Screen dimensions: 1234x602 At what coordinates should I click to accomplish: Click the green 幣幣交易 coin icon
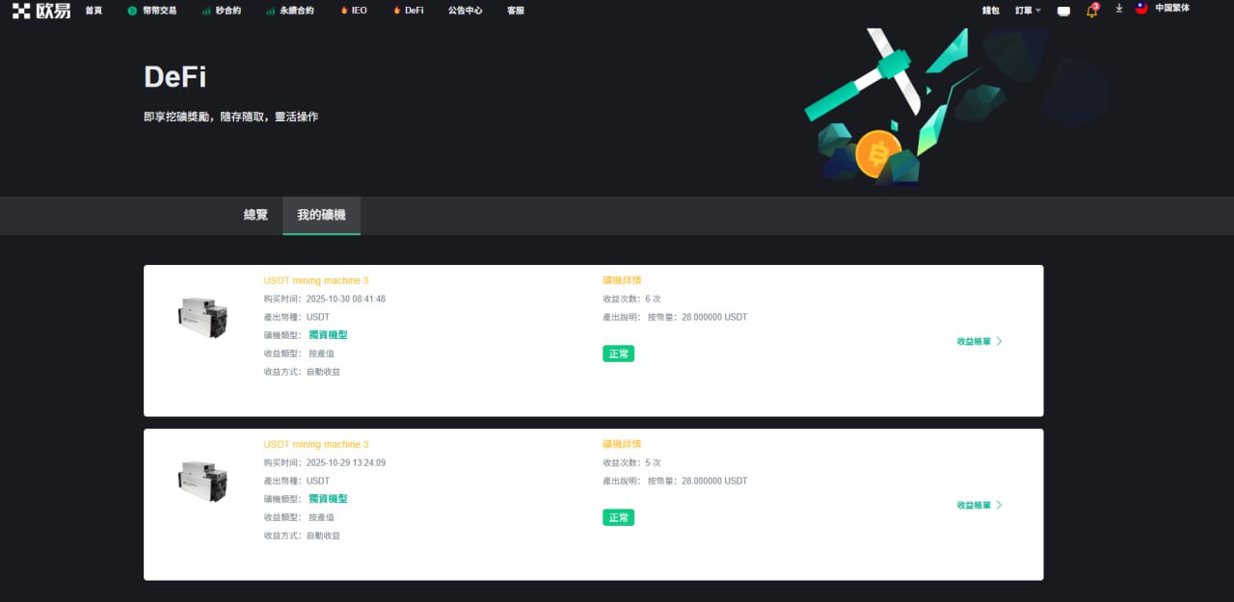pyautogui.click(x=132, y=11)
